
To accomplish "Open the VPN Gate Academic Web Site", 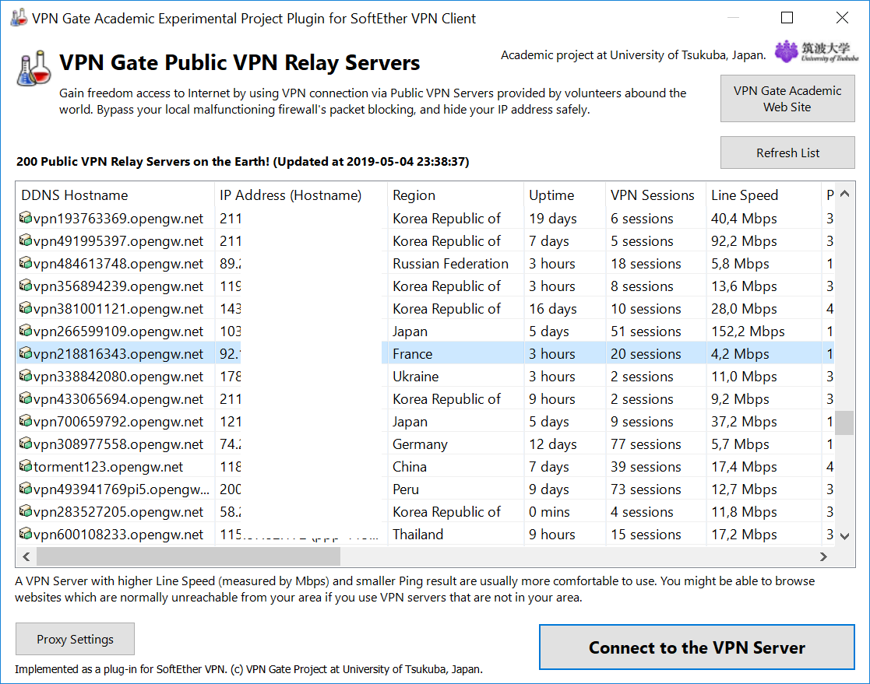I will tap(787, 99).
